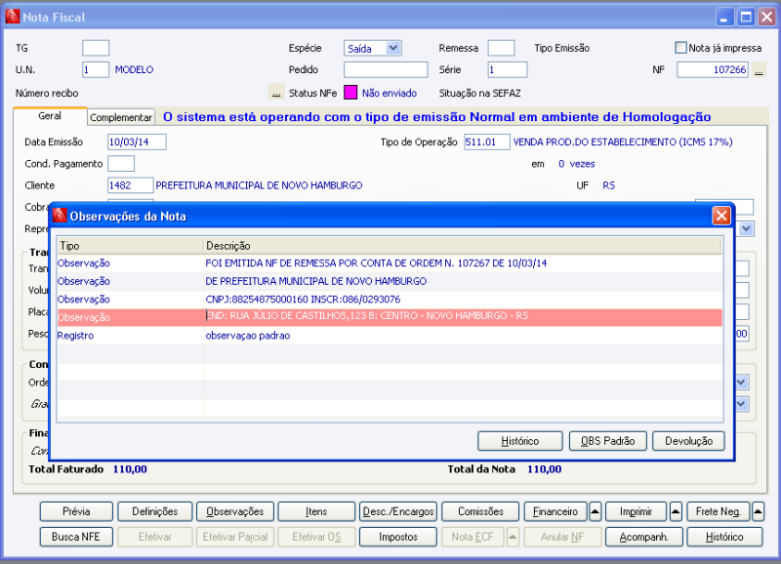Click the Prévia button
The height and width of the screenshot is (564, 781).
click(x=76, y=511)
